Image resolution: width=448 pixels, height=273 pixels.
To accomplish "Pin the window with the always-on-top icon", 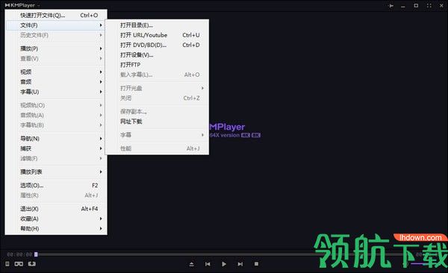I will click(391, 5).
